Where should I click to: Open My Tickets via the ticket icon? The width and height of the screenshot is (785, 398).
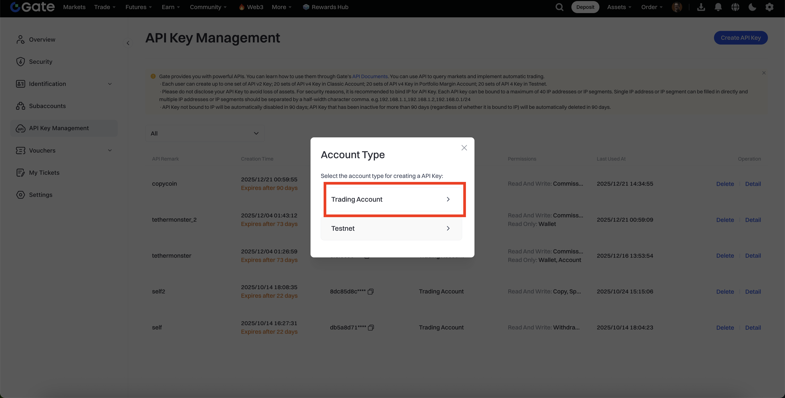click(20, 172)
